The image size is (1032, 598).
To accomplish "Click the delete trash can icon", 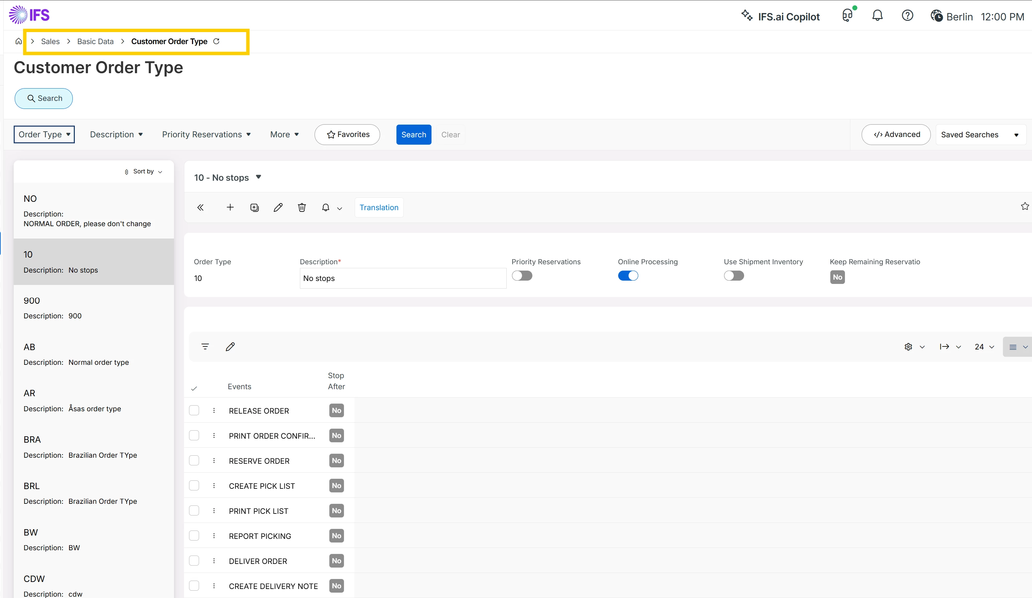I will (x=302, y=207).
